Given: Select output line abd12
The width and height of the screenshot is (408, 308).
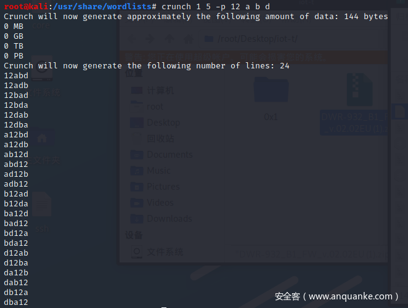Looking at the screenshot, I should tap(16, 164).
